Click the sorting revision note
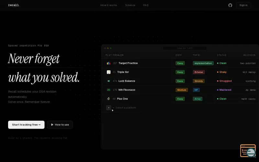 251,81
